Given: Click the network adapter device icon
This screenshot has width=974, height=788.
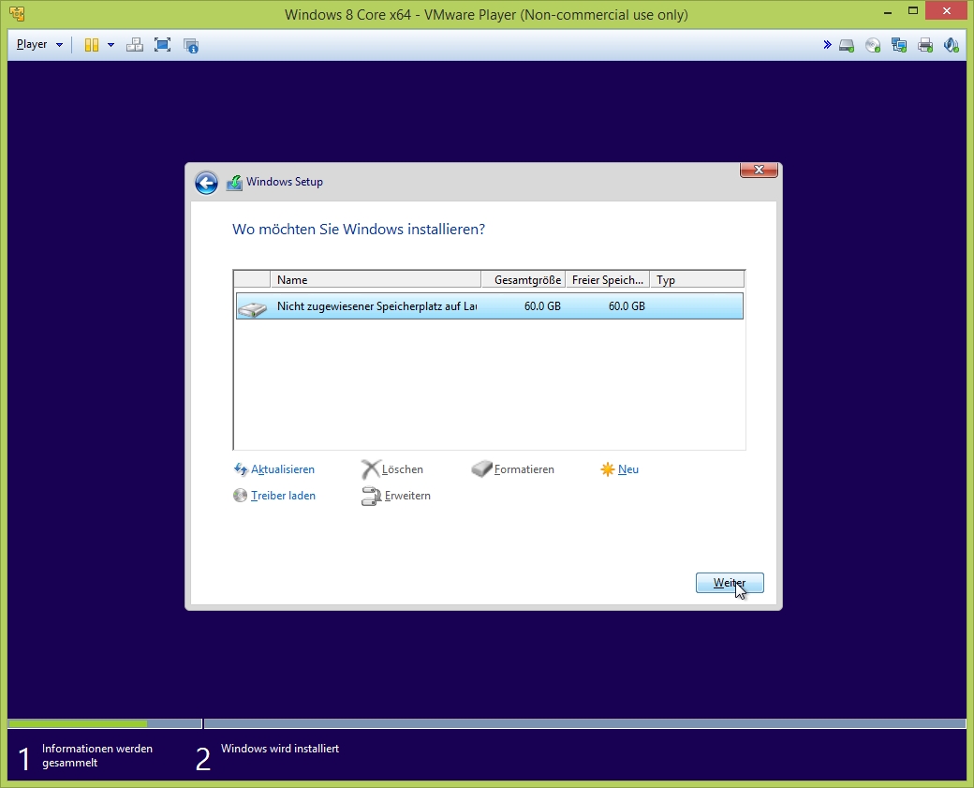Looking at the screenshot, I should tap(899, 45).
